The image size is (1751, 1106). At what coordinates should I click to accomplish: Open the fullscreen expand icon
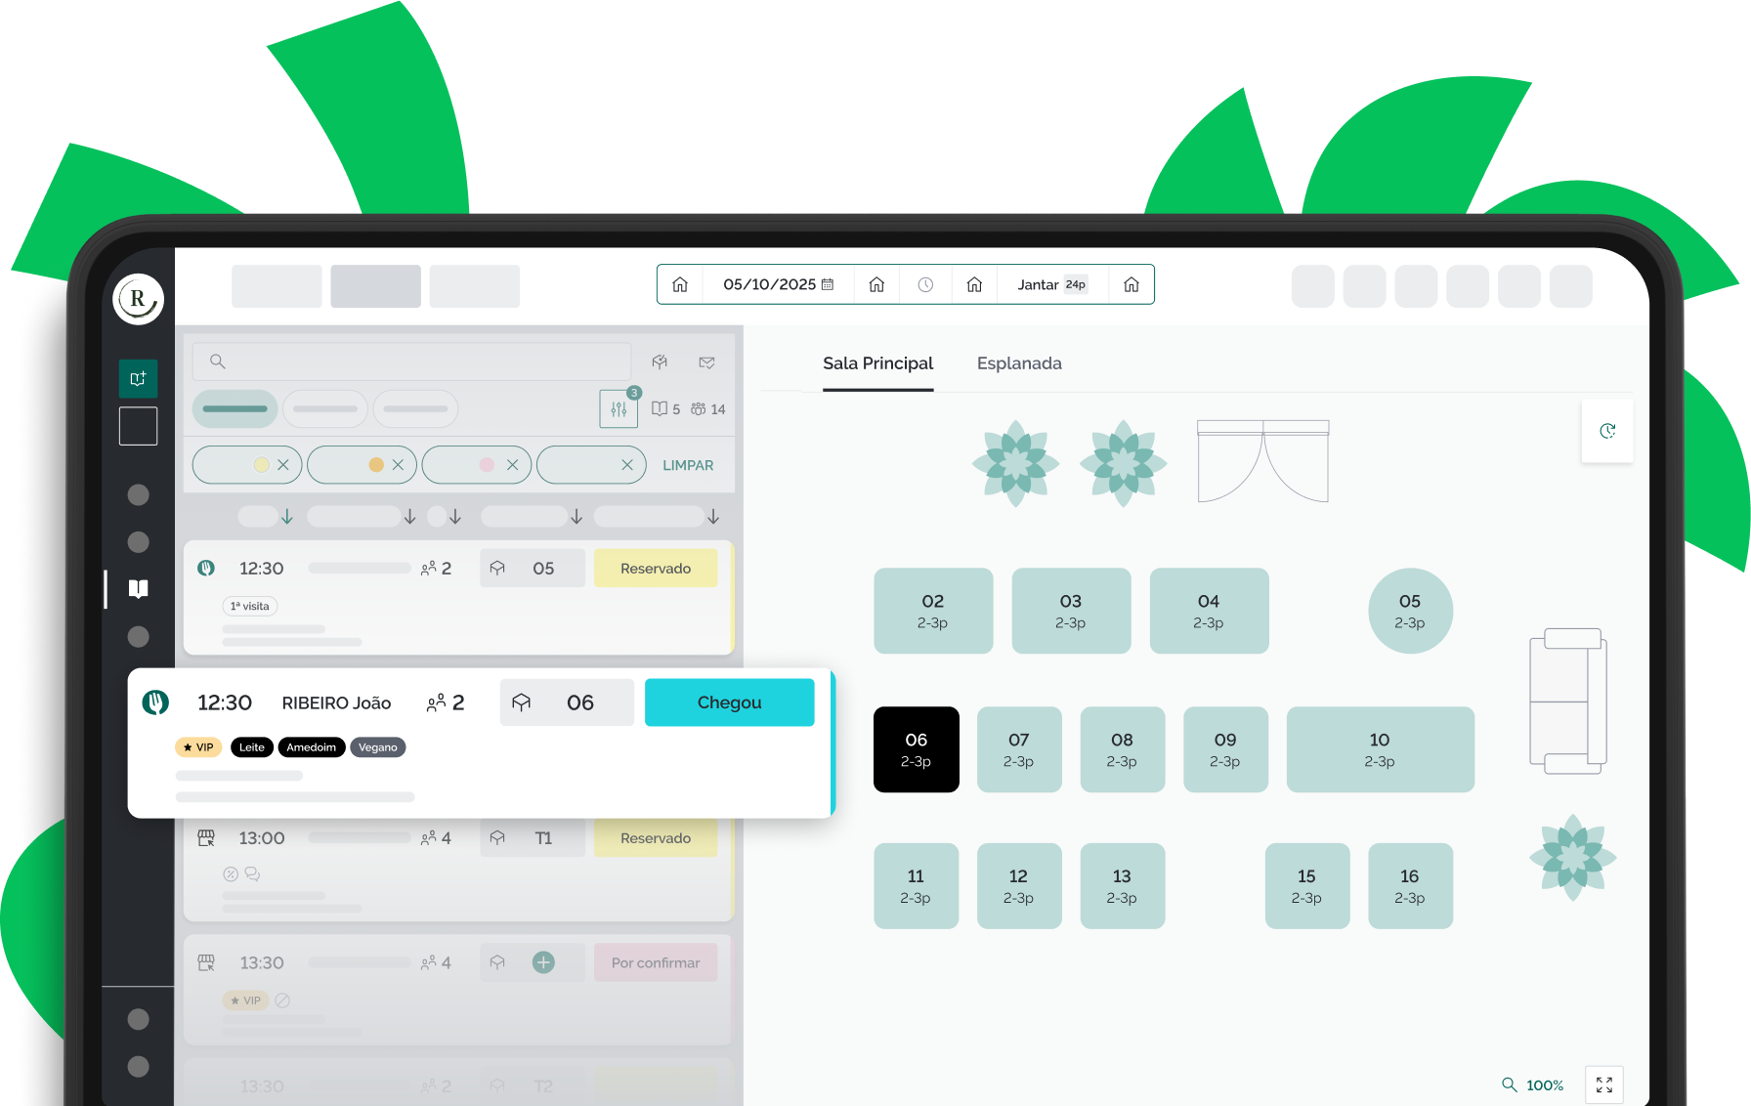click(1604, 1085)
